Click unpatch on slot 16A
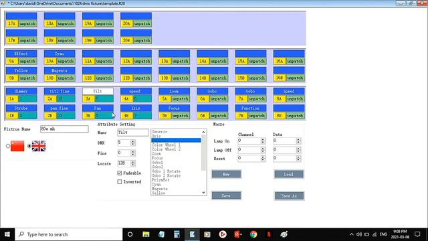 point(295,61)
